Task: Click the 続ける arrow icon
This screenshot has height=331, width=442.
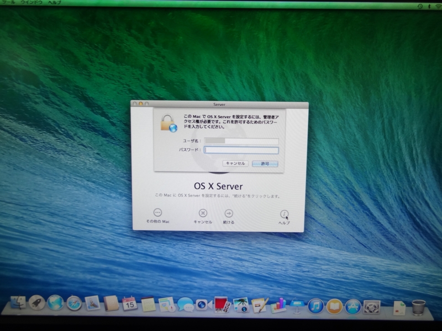Action: point(229,213)
